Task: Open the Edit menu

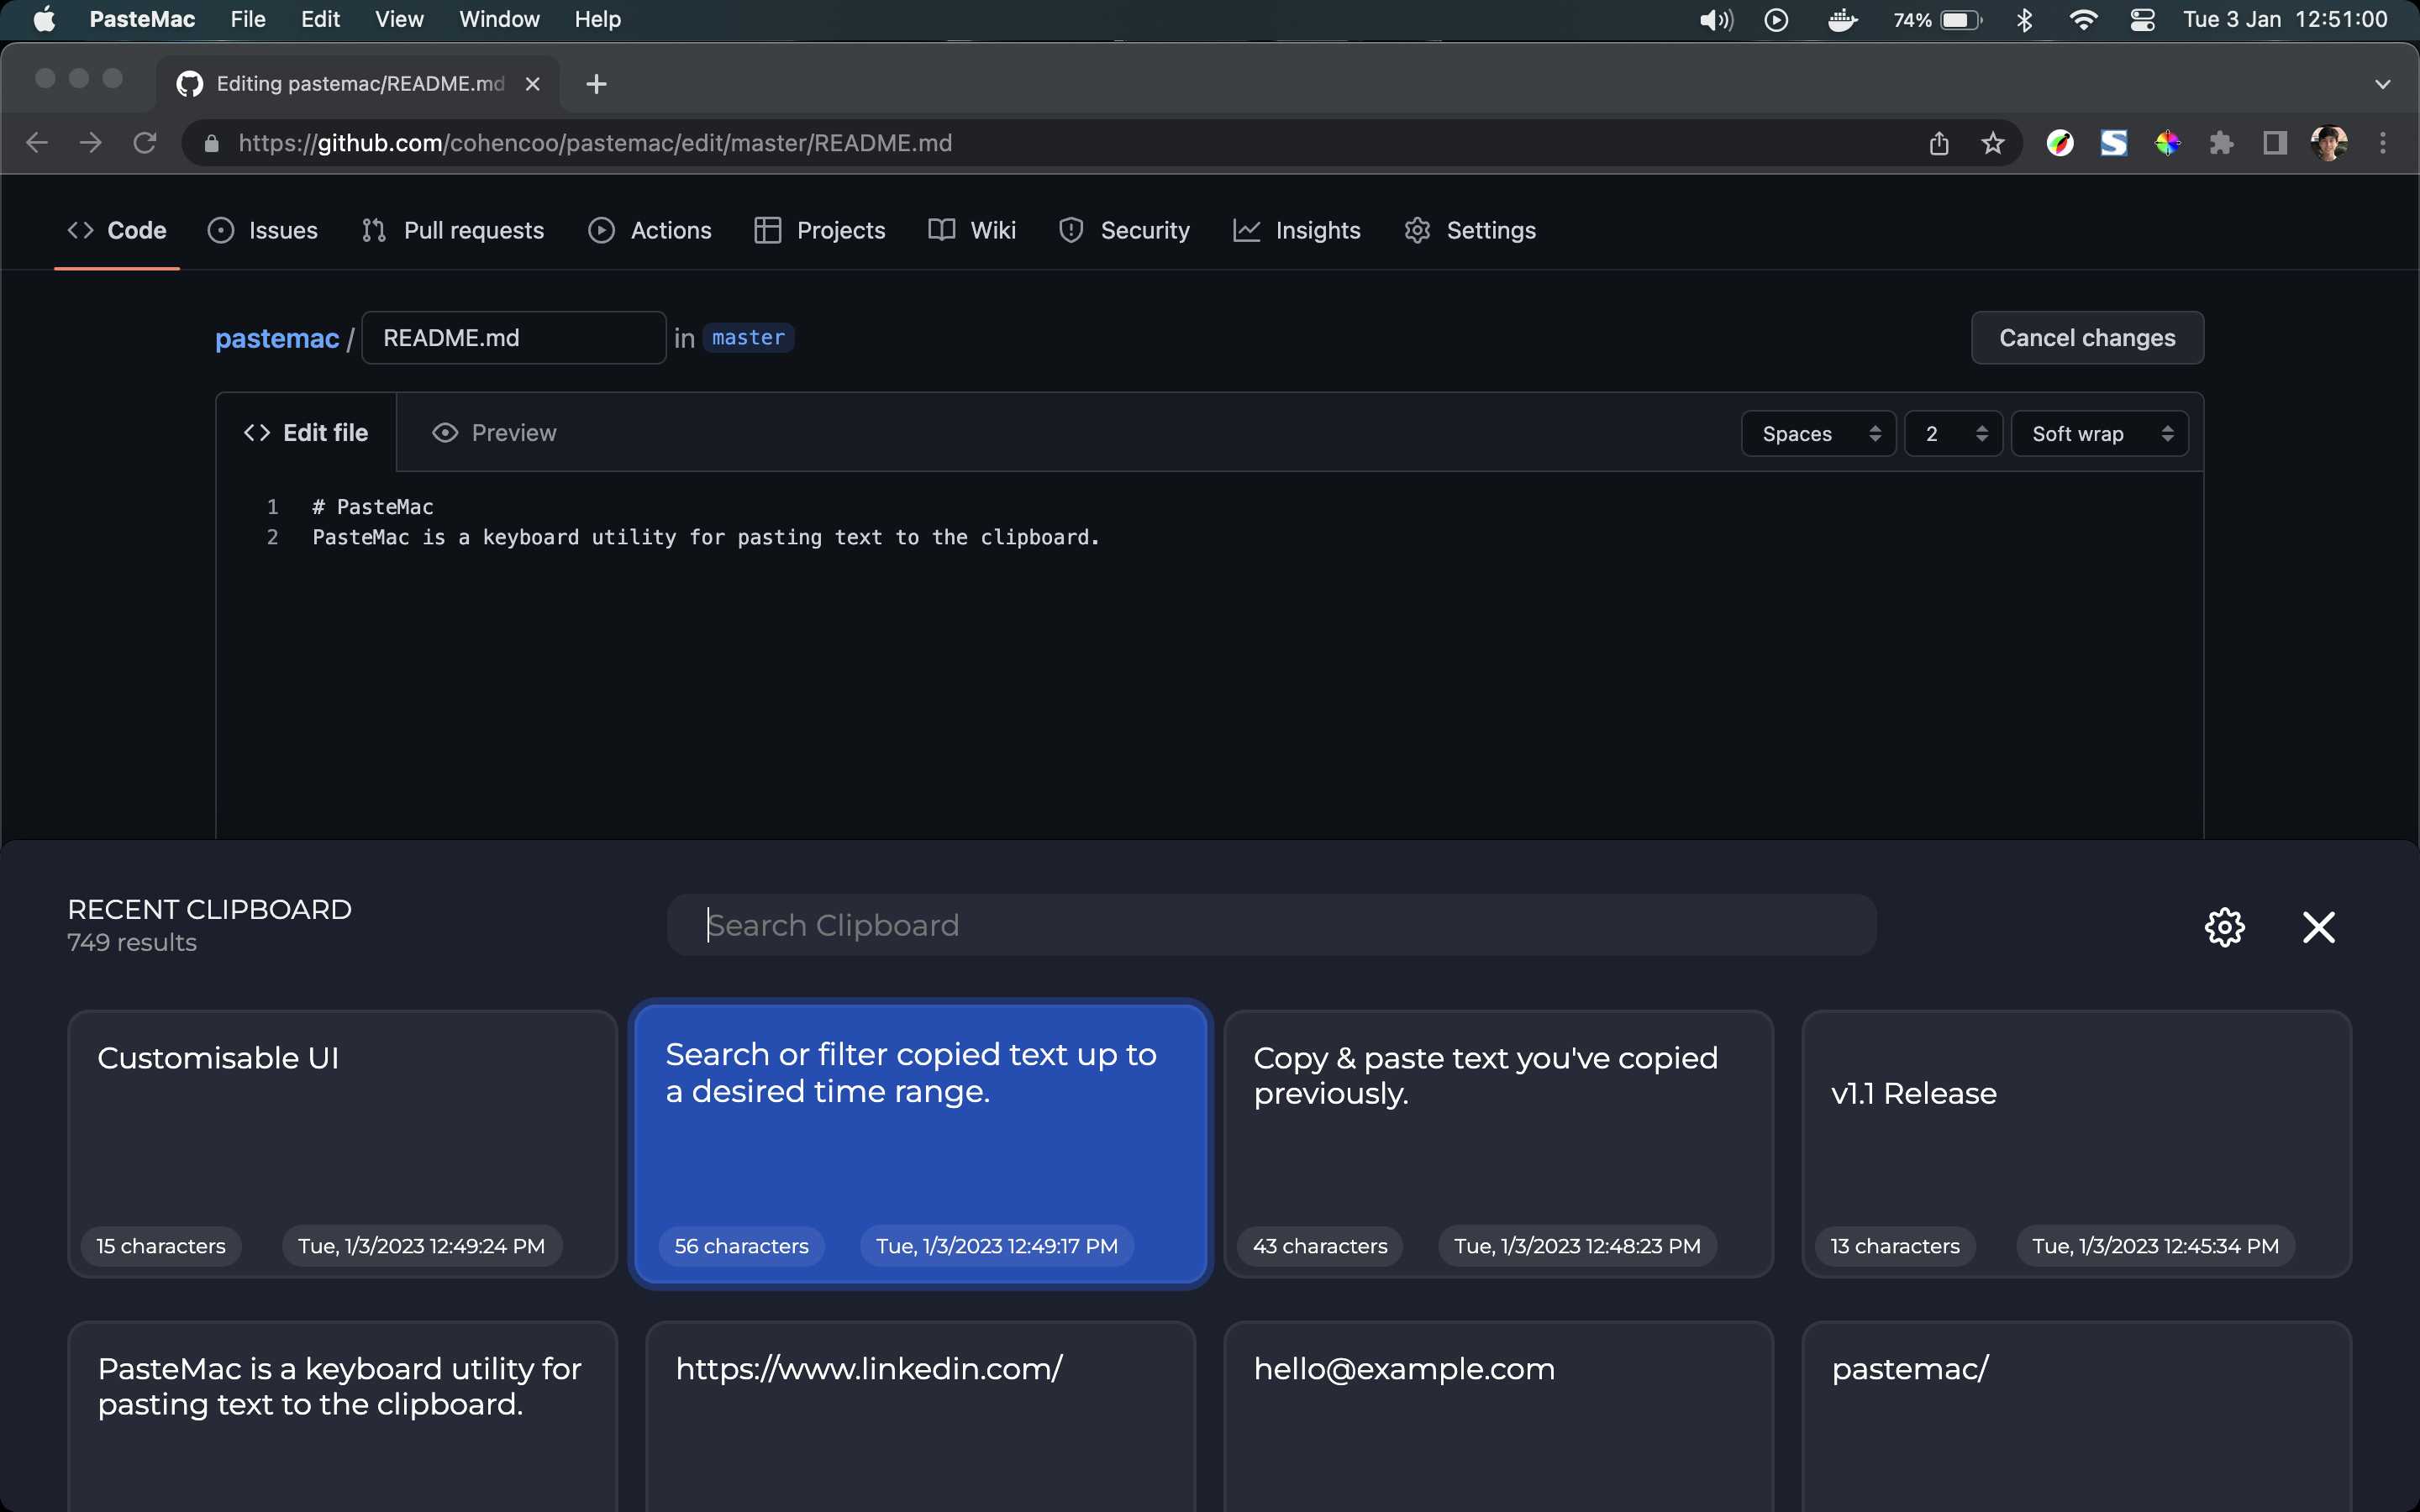Action: [320, 19]
